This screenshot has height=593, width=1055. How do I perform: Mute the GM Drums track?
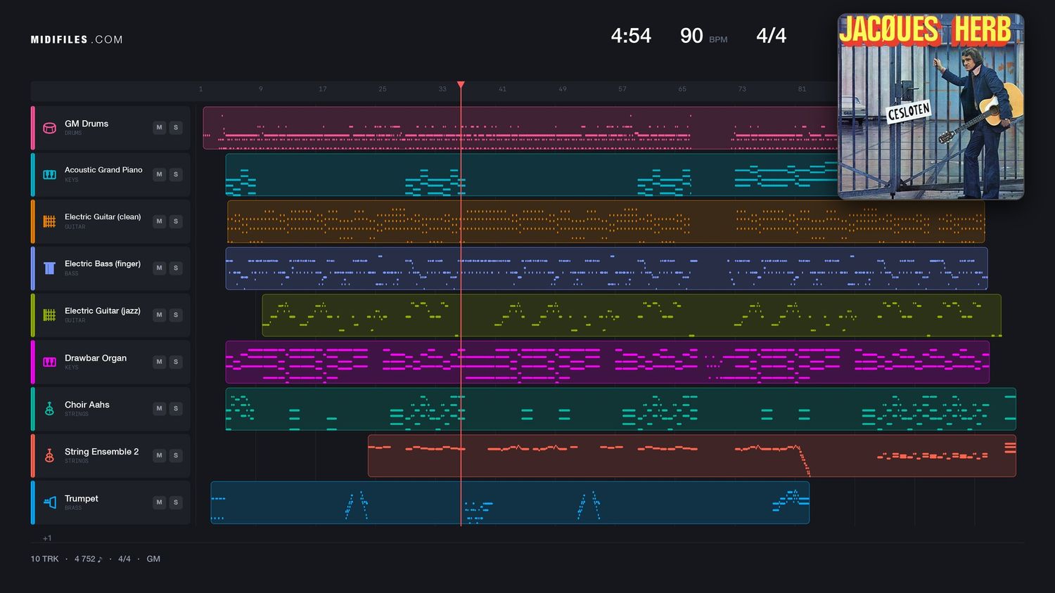pyautogui.click(x=160, y=127)
